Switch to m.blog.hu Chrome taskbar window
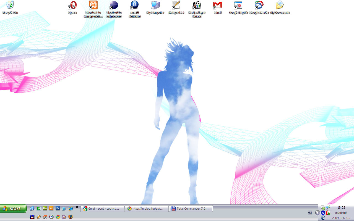 (x=147, y=209)
